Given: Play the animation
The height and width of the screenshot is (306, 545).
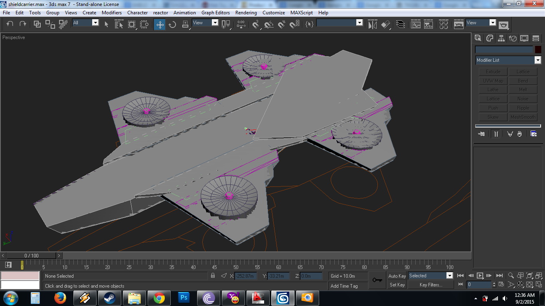Looking at the screenshot, I should (480, 276).
